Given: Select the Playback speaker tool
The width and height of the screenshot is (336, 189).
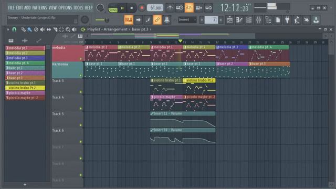Looking at the screenshot, I should pyautogui.click(x=74, y=29).
